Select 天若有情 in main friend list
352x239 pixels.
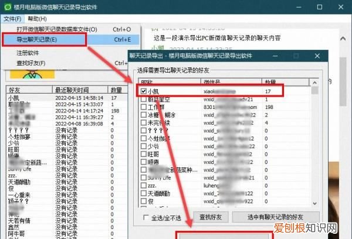point(67,221)
